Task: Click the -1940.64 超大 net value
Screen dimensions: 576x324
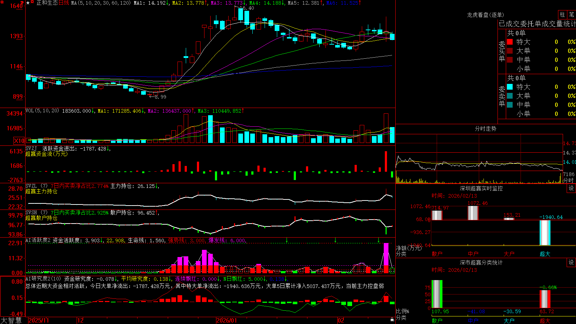Action: (x=551, y=217)
